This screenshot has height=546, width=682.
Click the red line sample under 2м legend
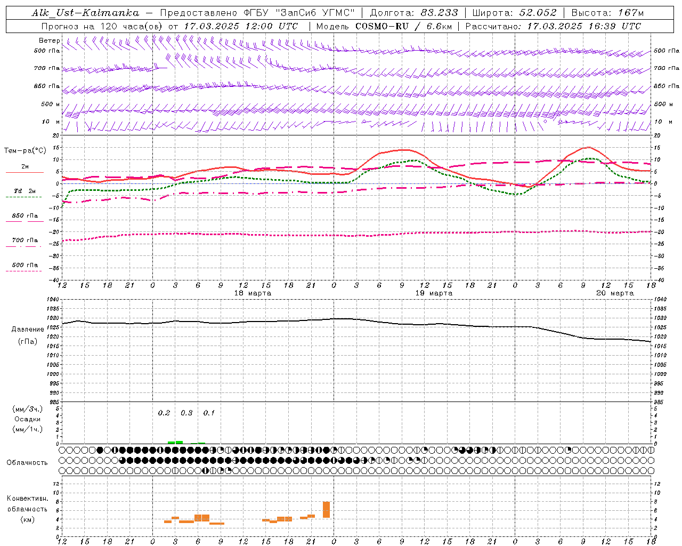click(25, 173)
